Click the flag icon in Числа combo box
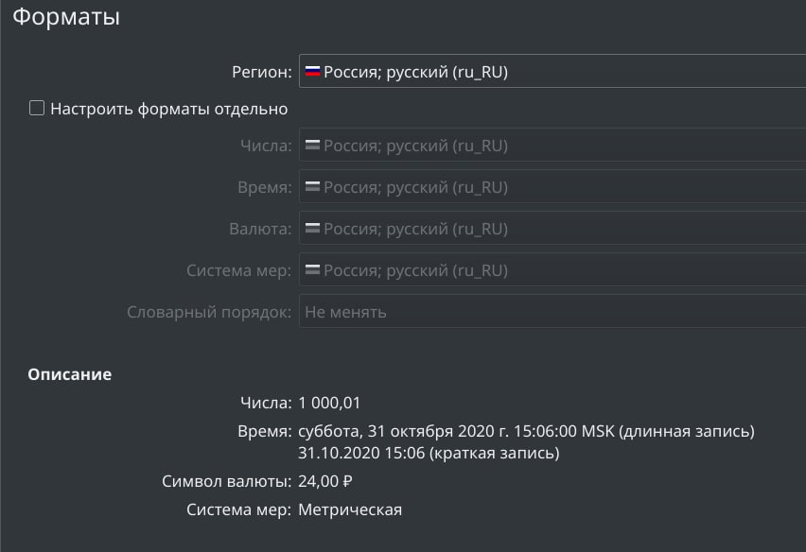 pyautogui.click(x=312, y=145)
